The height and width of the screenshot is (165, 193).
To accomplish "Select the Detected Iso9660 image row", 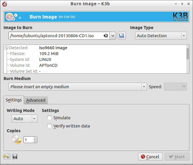I will (x=95, y=48).
